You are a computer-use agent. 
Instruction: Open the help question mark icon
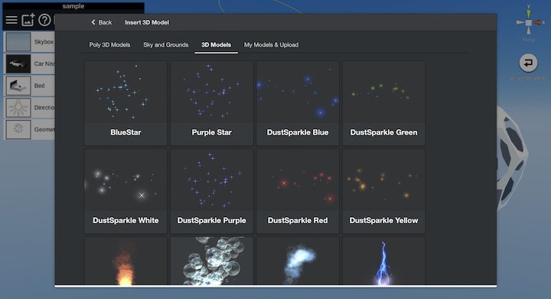44,20
